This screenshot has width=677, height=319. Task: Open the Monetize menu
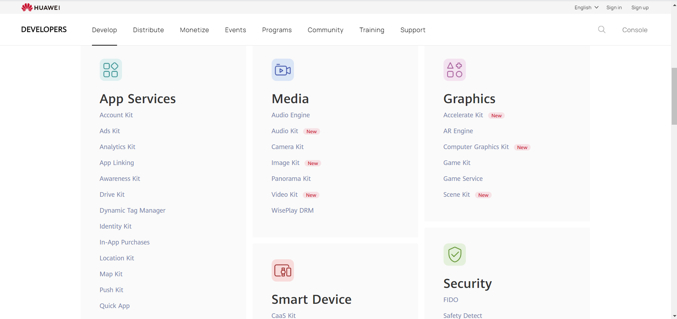click(x=195, y=30)
